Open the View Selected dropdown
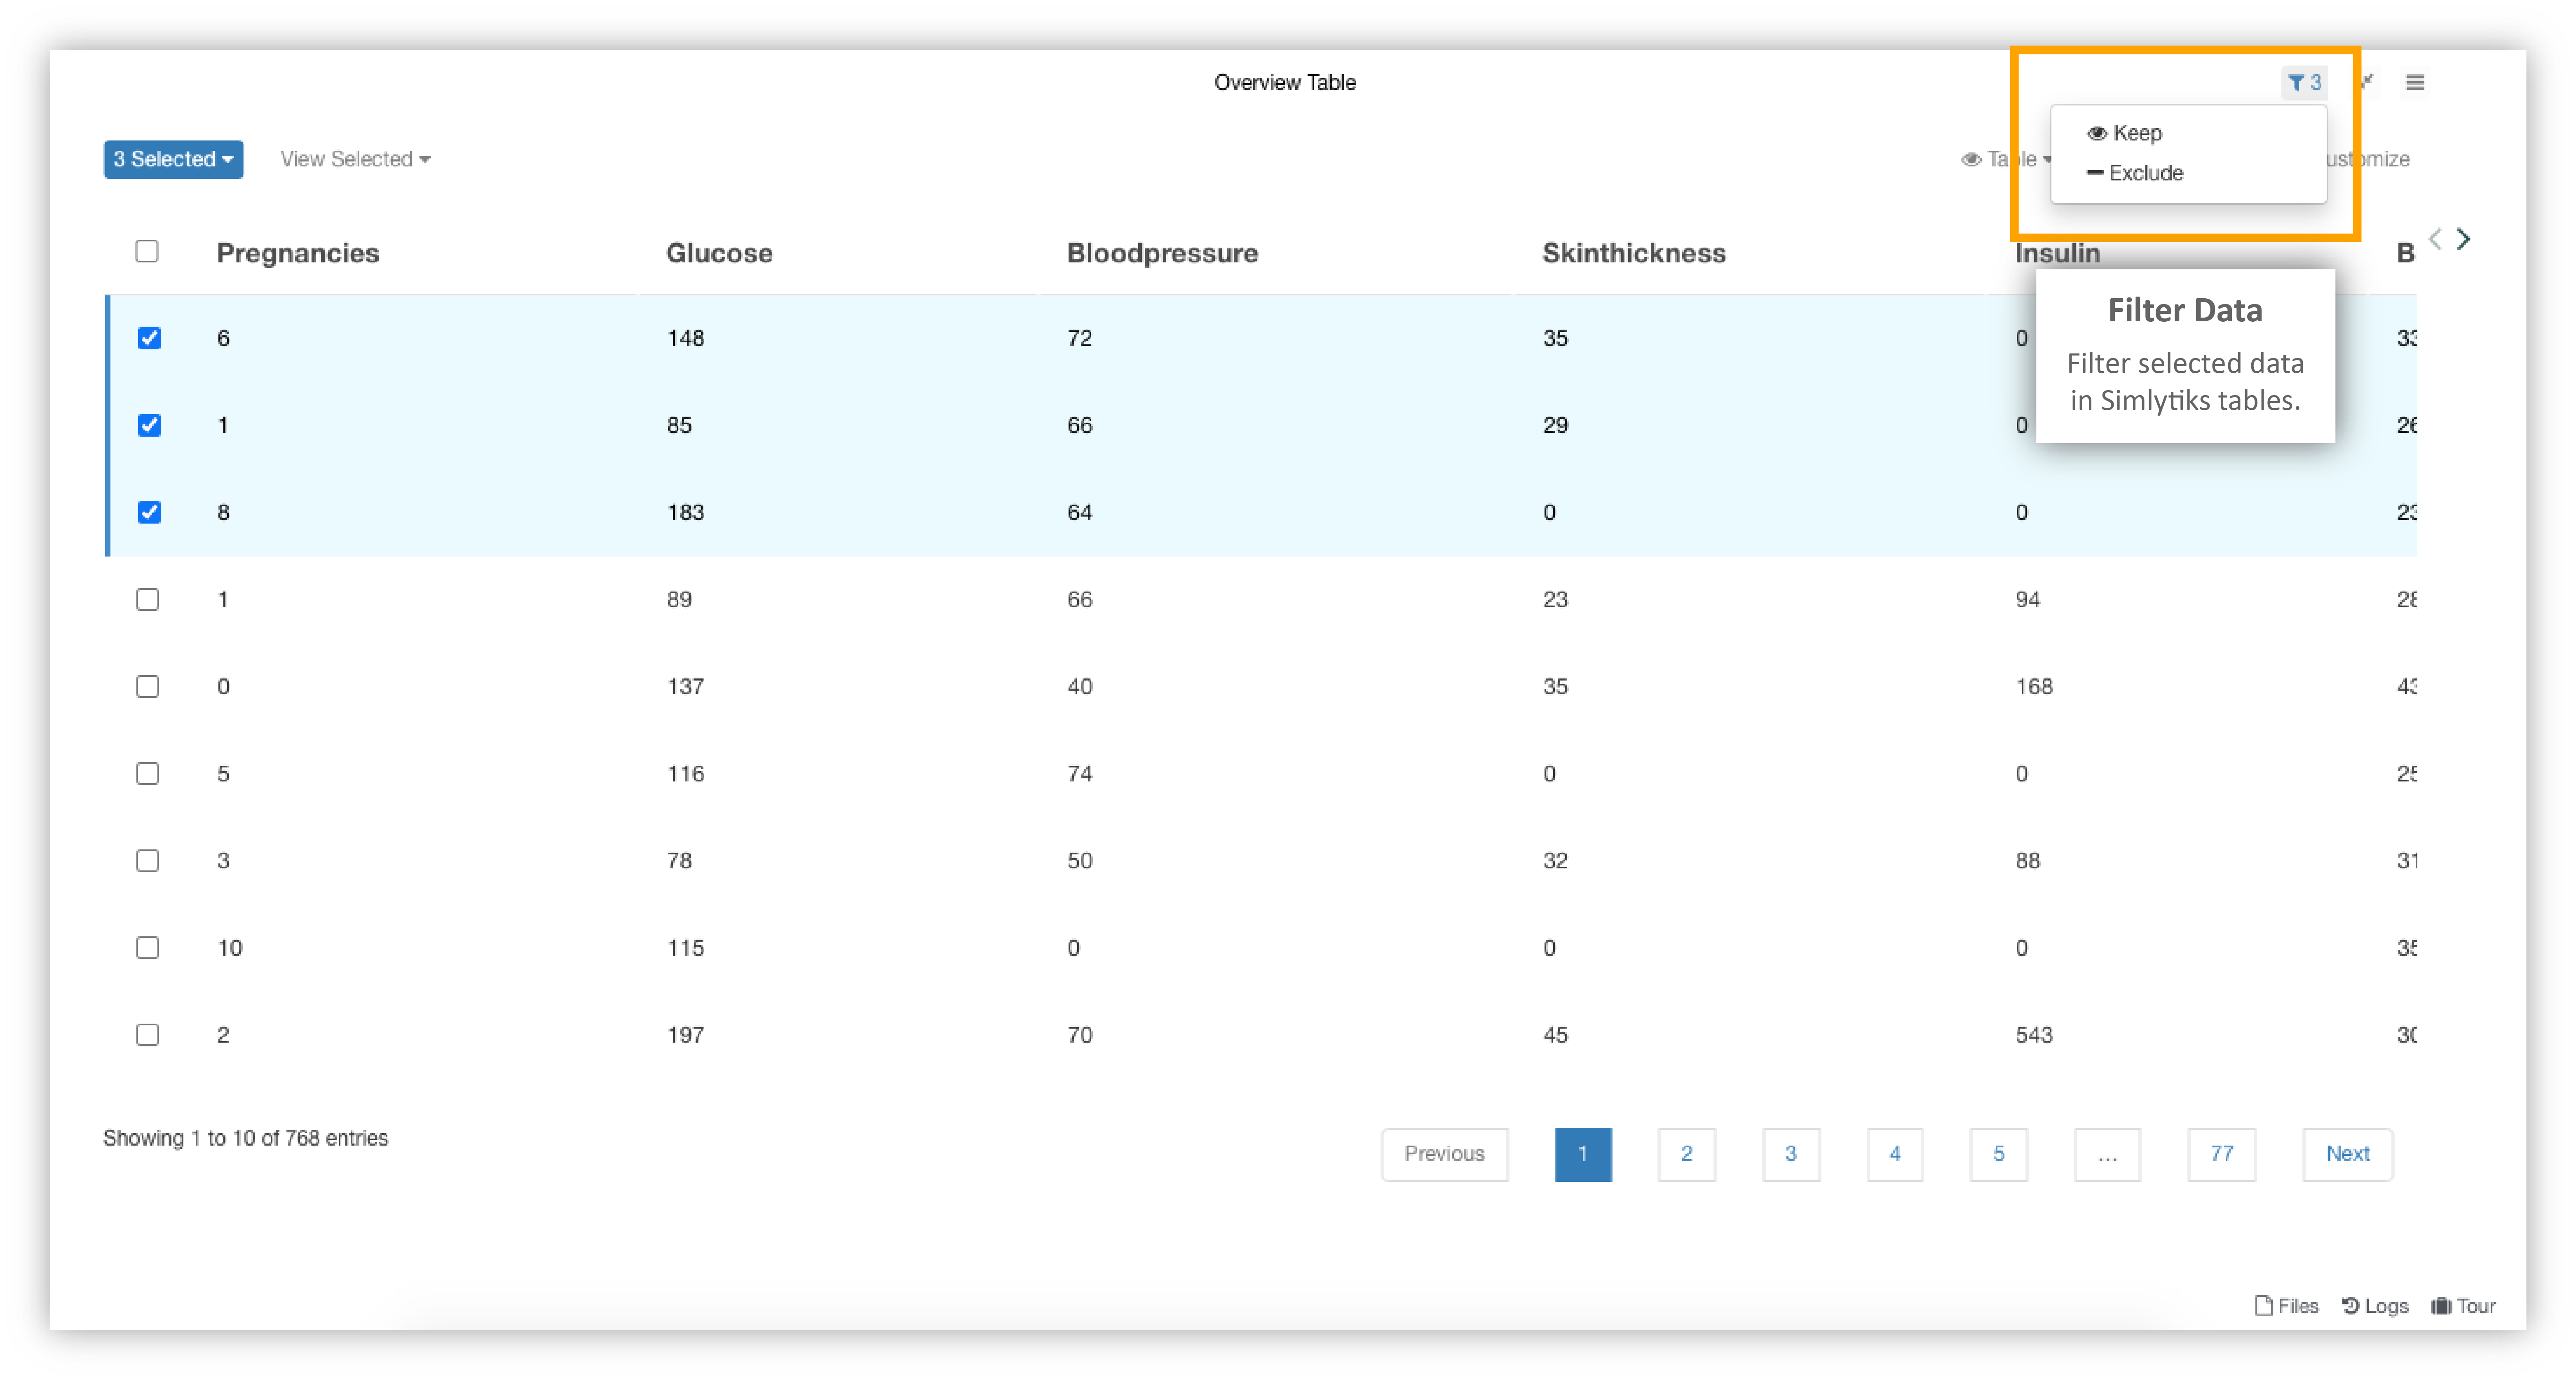2576x1380 pixels. [355, 159]
